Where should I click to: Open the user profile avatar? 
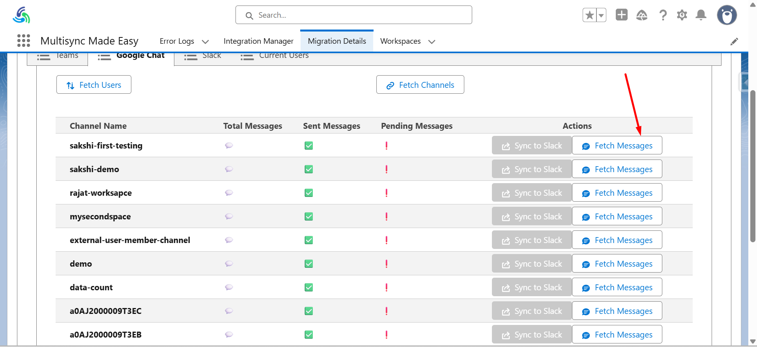[x=727, y=15]
